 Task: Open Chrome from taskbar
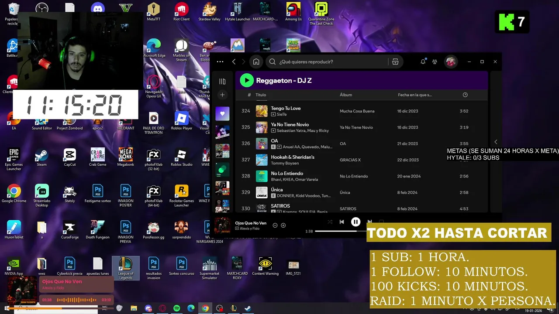[x=205, y=308]
